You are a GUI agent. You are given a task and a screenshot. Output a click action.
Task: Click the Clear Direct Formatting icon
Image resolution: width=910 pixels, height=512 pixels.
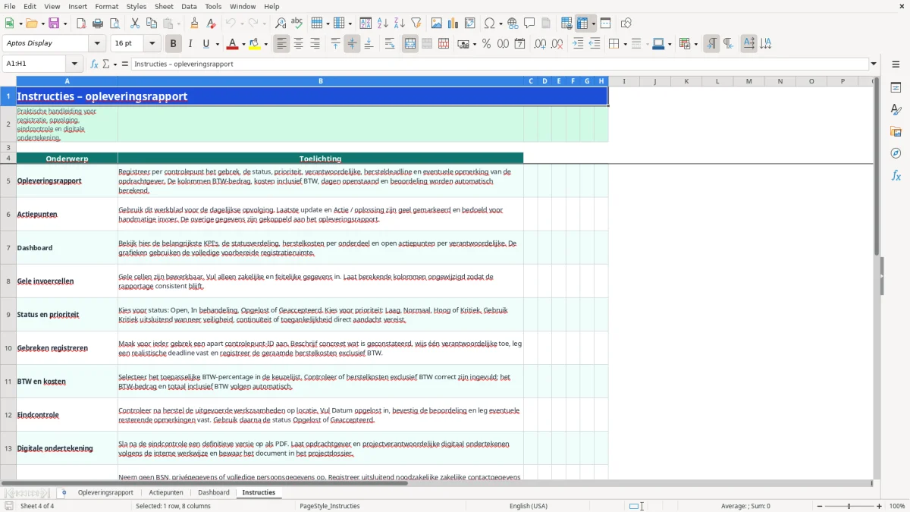(212, 24)
